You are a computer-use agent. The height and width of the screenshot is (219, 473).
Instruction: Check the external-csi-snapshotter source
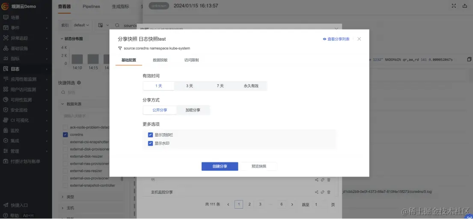click(65, 142)
